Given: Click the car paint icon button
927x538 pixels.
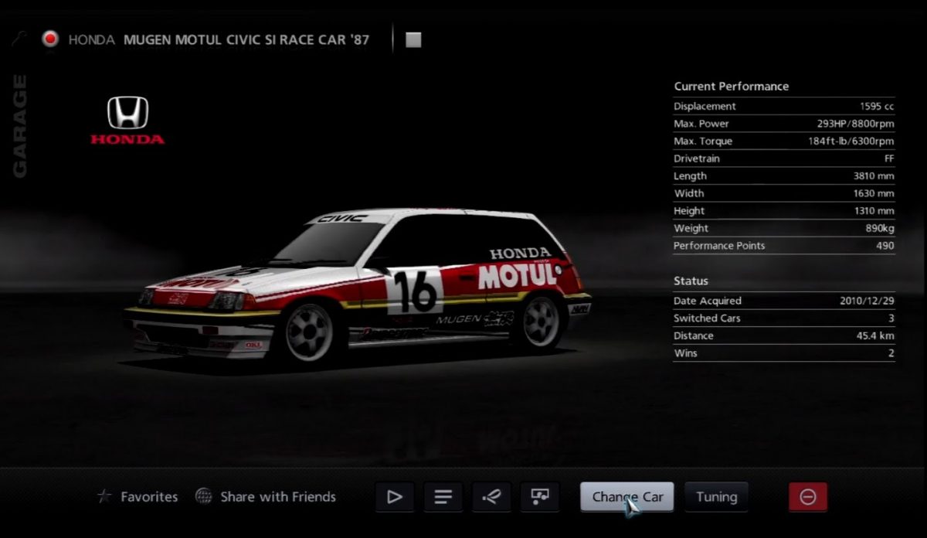Looking at the screenshot, I should click(491, 497).
